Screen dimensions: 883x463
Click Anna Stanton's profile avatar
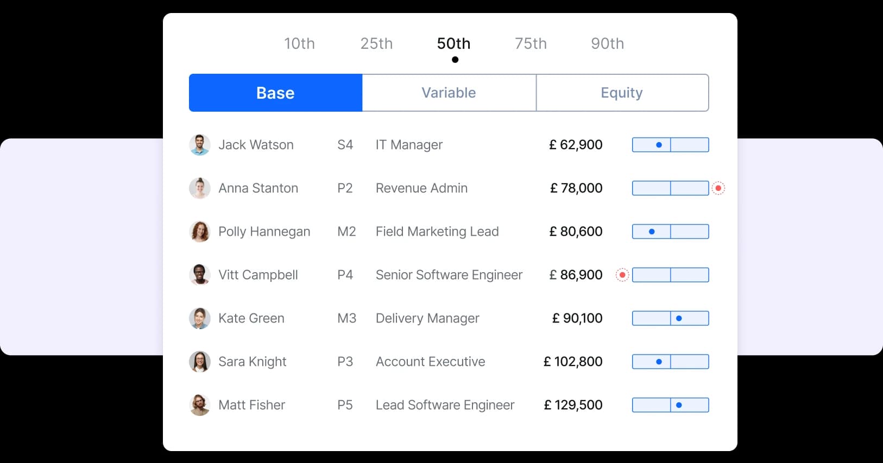tap(199, 188)
